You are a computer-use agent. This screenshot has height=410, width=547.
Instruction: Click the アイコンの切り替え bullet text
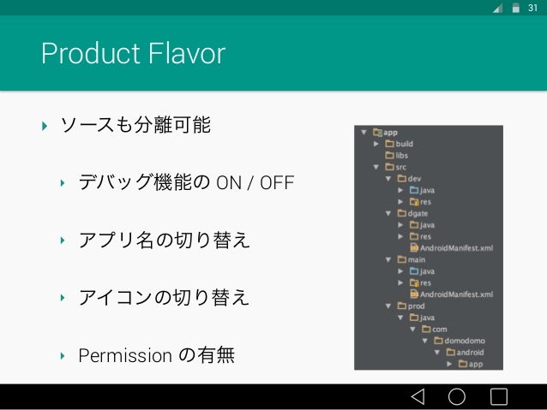pos(164,298)
